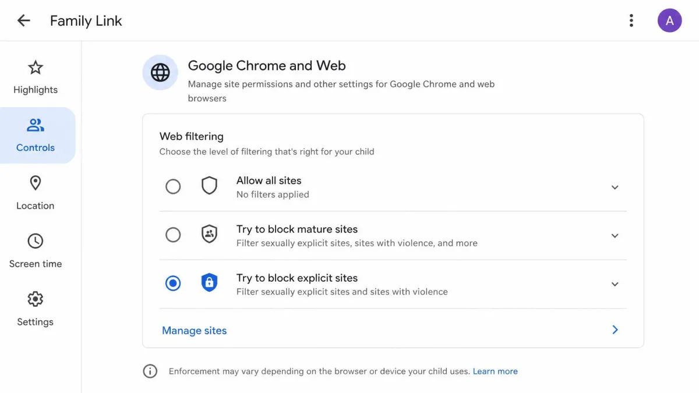The width and height of the screenshot is (699, 393).
Task: Click 'Choose the level of filtering' description
Action: (x=267, y=151)
